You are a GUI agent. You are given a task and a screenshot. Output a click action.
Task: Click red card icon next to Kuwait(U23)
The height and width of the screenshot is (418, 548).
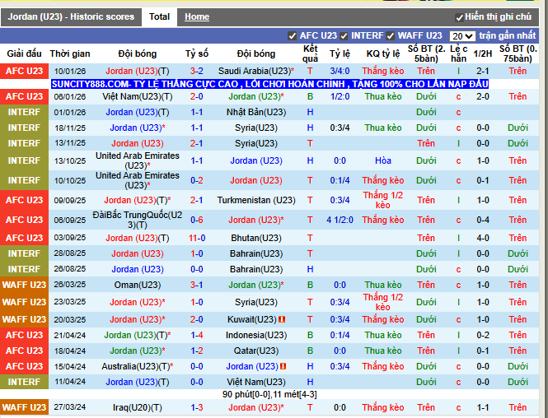coord(282,319)
